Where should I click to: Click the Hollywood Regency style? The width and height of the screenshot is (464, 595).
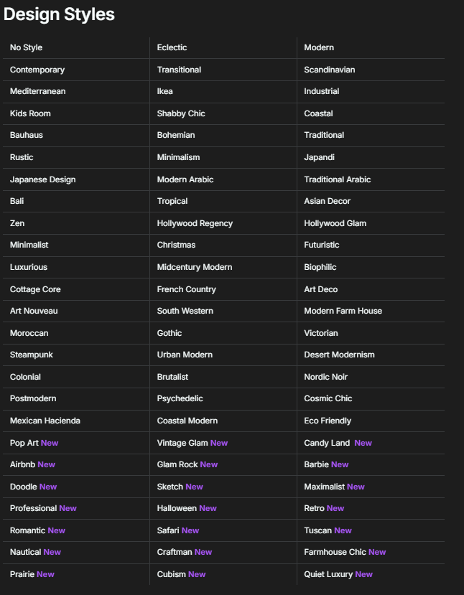pos(195,223)
